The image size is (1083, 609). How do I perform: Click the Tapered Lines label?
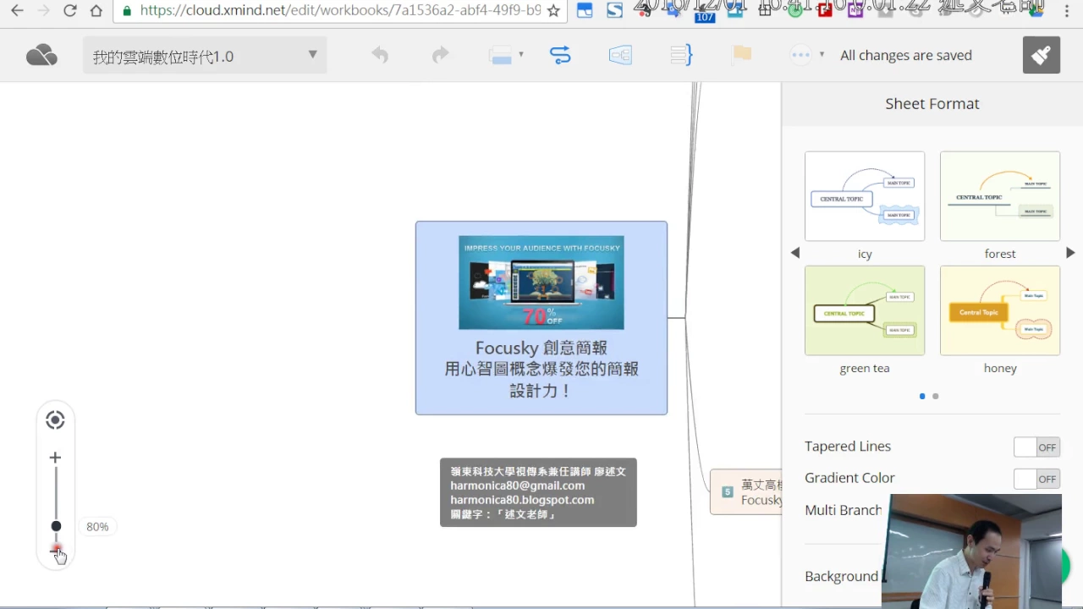point(848,446)
